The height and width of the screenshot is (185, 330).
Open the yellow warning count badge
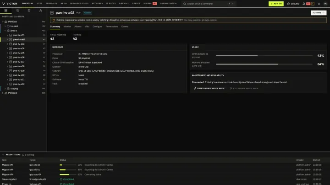313,4
